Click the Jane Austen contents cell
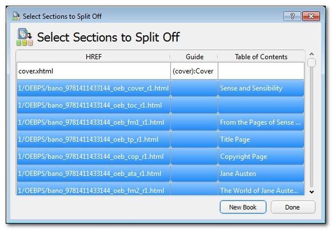The height and width of the screenshot is (230, 332). pos(261,173)
